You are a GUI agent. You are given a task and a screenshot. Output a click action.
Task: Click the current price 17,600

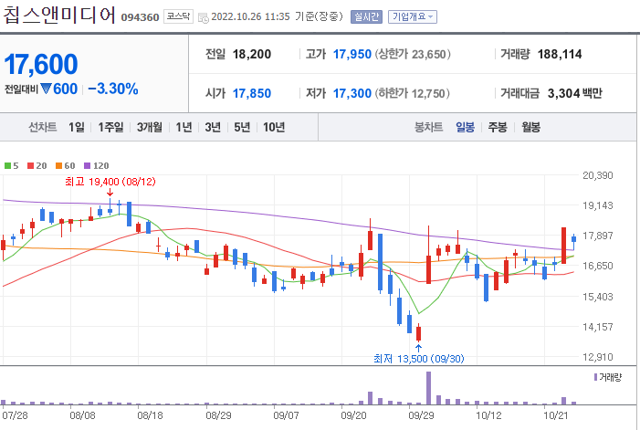pos(41,65)
